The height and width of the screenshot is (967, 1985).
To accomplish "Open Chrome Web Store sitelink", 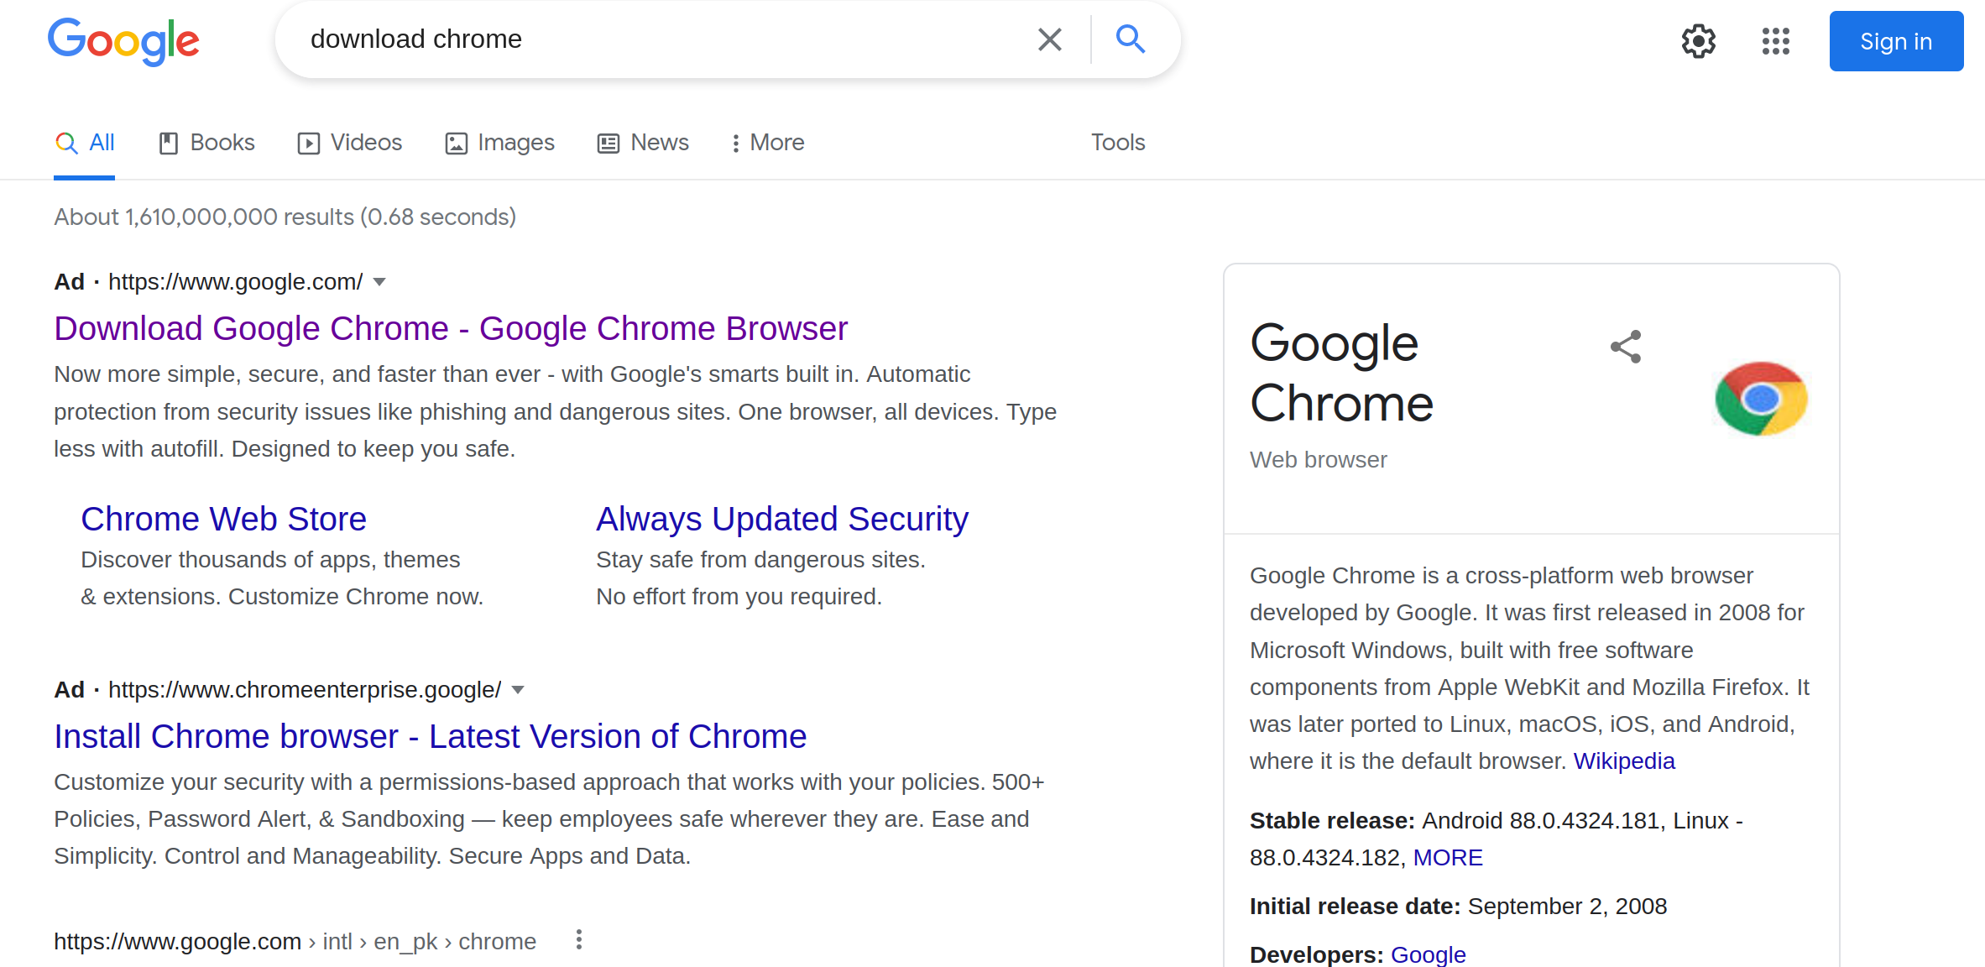I will coord(223,519).
